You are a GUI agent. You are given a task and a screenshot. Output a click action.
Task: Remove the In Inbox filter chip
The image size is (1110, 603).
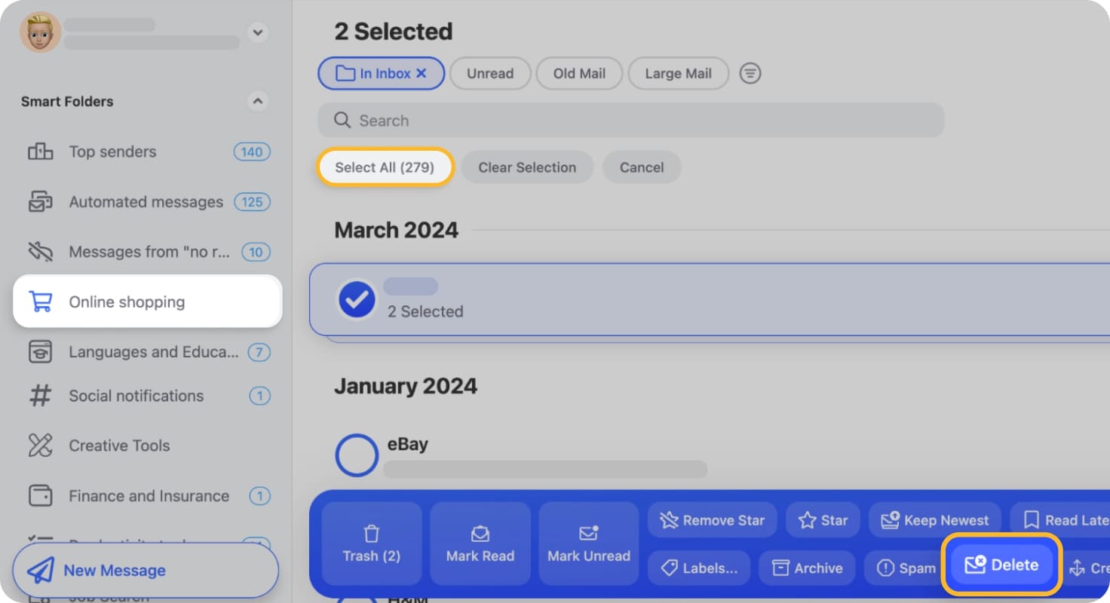click(x=422, y=72)
